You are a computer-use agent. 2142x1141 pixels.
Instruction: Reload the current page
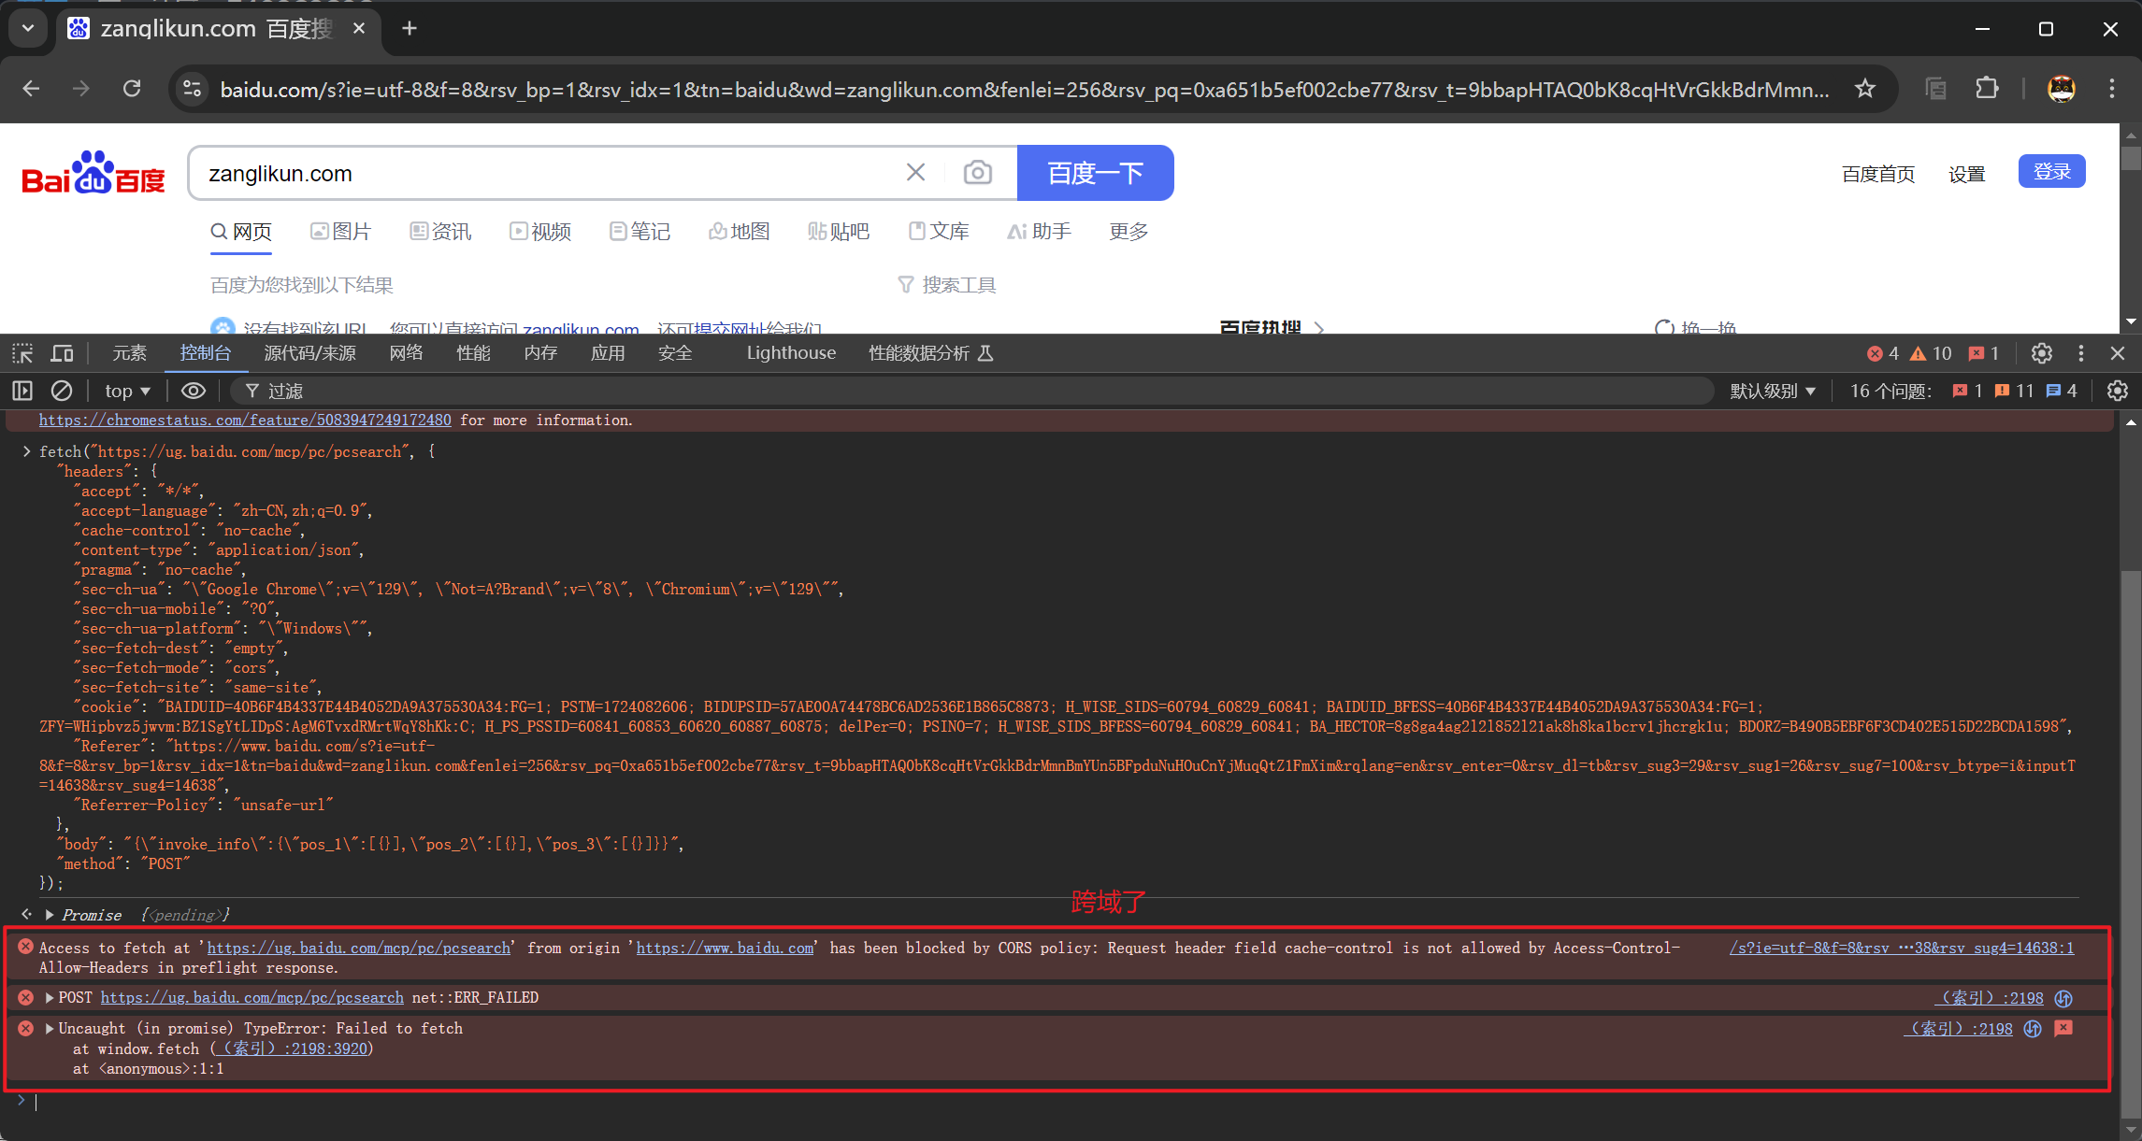pos(132,89)
